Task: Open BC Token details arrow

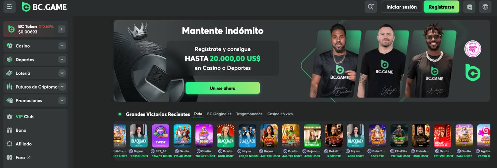Action: tap(61, 29)
